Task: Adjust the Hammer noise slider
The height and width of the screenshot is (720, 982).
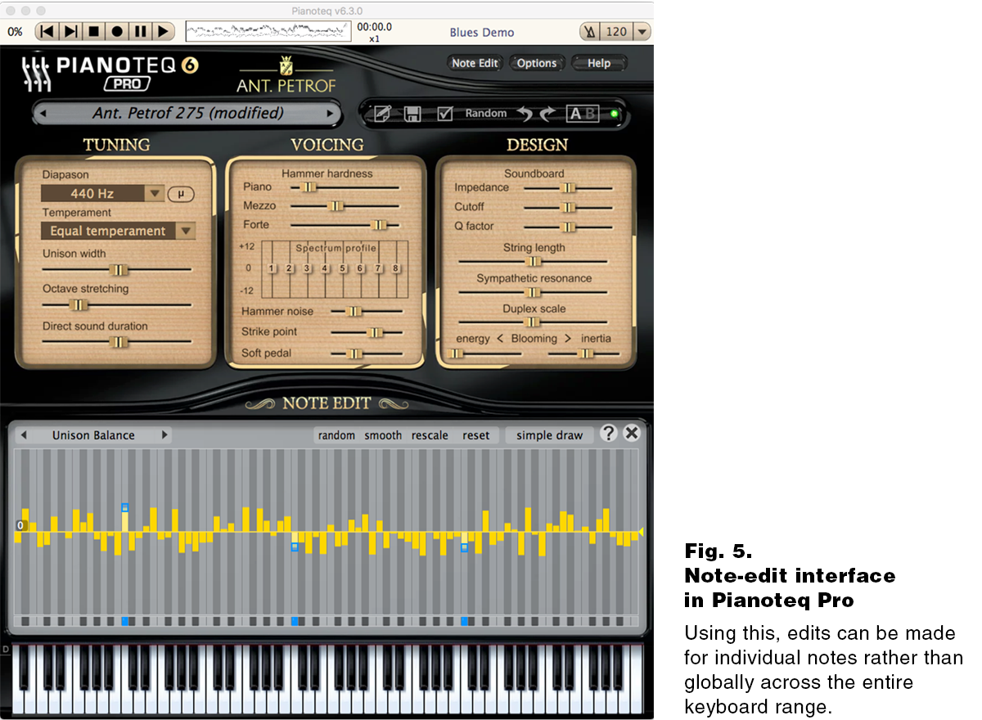Action: tap(354, 312)
